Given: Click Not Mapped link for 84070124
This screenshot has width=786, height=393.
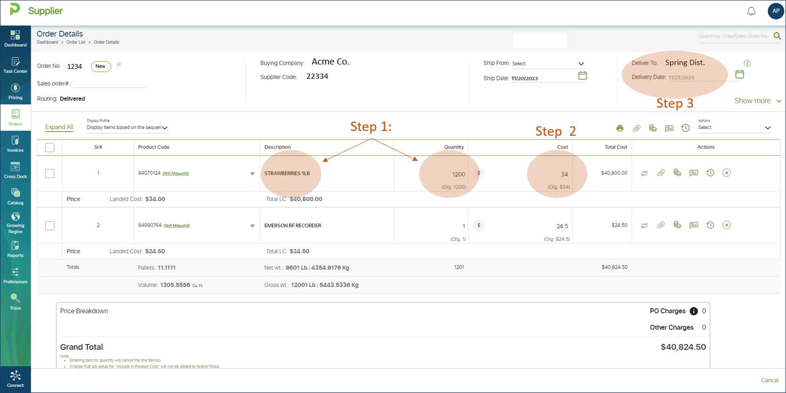Looking at the screenshot, I should click(176, 174).
